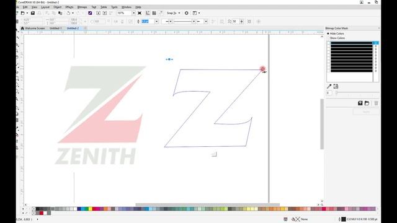Open the zoom level dropdown
This screenshot has width=397, height=223.
[133, 13]
